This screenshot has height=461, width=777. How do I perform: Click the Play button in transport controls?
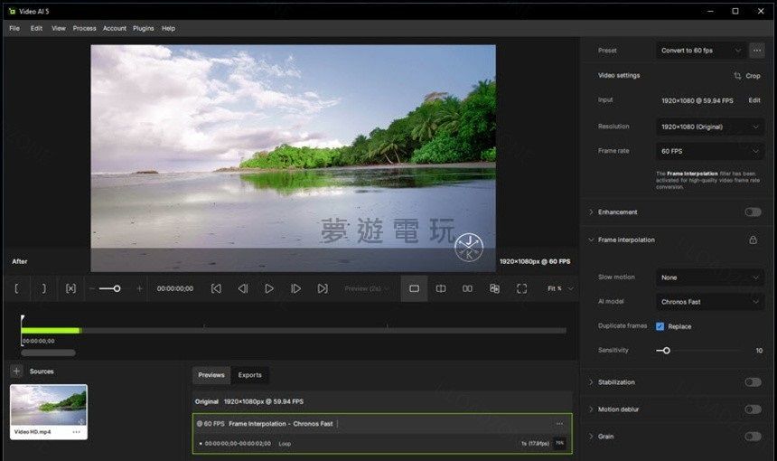(269, 288)
